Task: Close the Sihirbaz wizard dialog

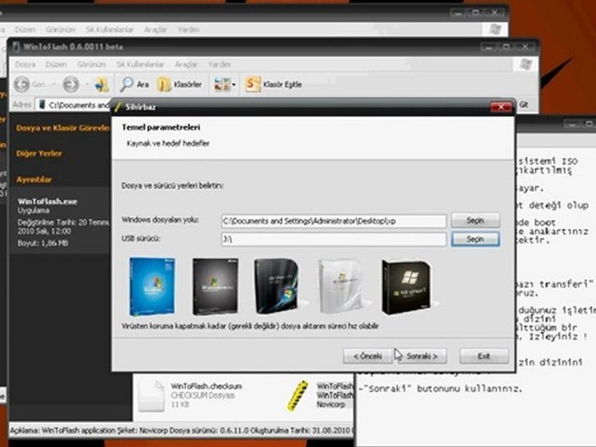Action: (x=501, y=107)
